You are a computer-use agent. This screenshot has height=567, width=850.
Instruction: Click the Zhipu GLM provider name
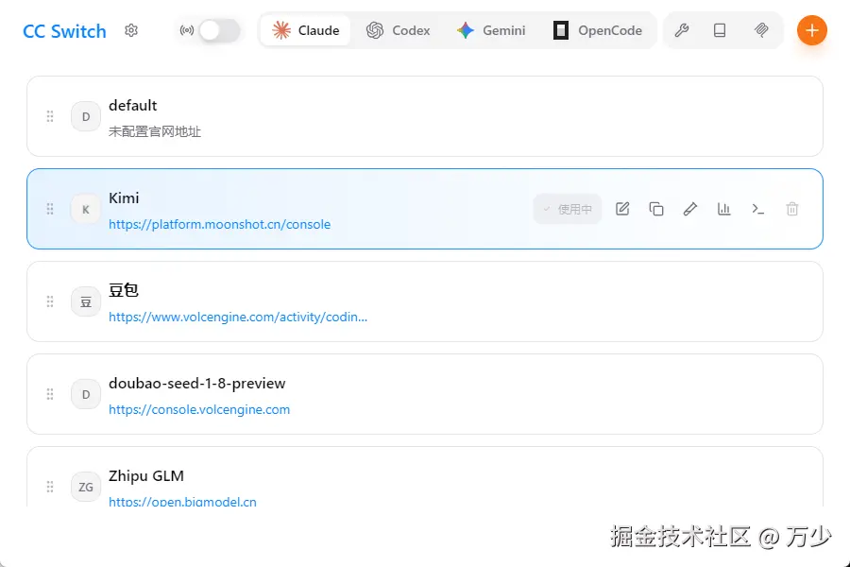[146, 476]
